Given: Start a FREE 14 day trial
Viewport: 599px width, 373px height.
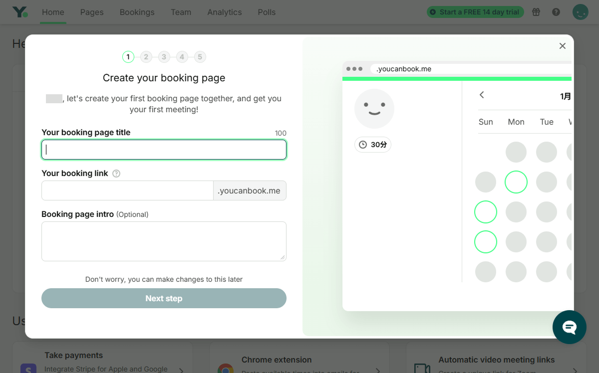Looking at the screenshot, I should click(475, 12).
